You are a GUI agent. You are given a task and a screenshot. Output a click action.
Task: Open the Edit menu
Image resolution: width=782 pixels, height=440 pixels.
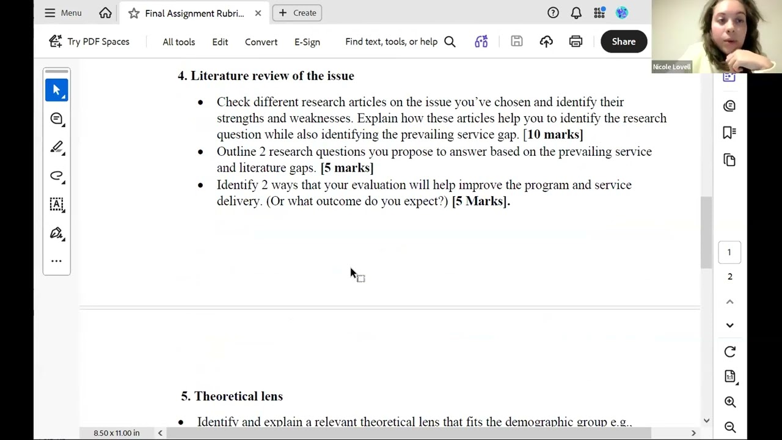220,42
